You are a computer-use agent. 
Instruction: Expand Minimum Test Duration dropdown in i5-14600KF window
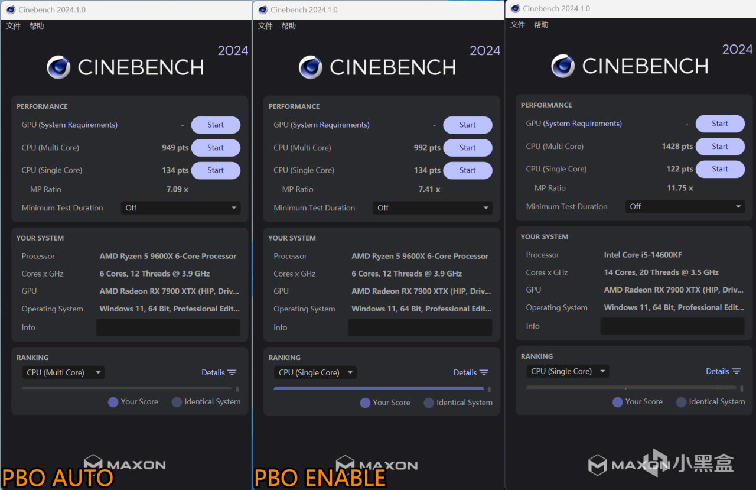pyautogui.click(x=685, y=207)
